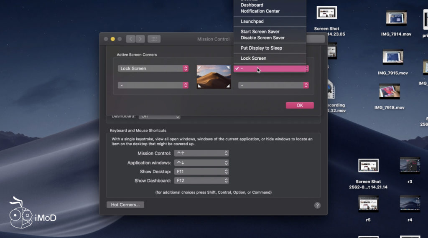Image resolution: width=428 pixels, height=238 pixels.
Task: Click the yellow minimize window button
Action: coord(113,39)
